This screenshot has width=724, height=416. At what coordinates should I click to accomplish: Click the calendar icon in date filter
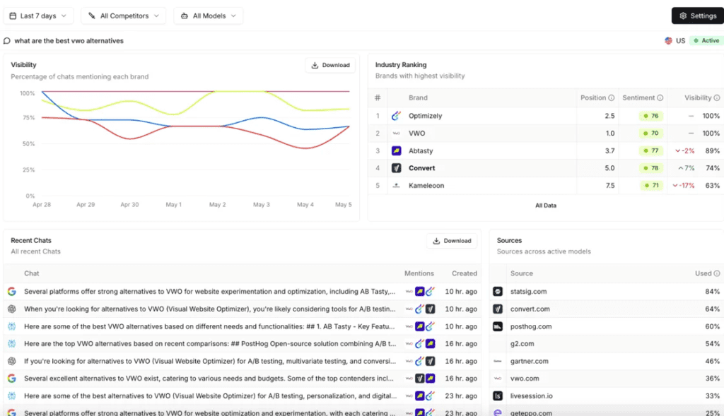(x=13, y=16)
